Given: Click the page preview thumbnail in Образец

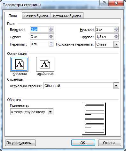Looking at the screenshot, I should coord(94,119).
